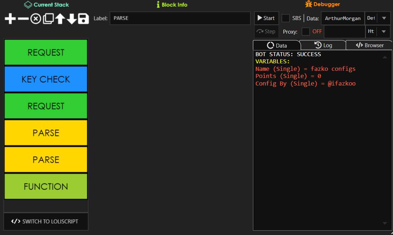Move selected block down with arrow icon

[72, 19]
